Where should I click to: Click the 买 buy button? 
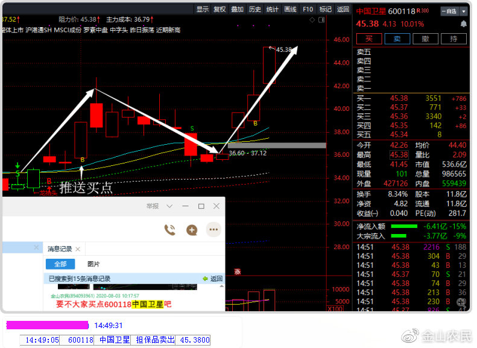(x=369, y=39)
